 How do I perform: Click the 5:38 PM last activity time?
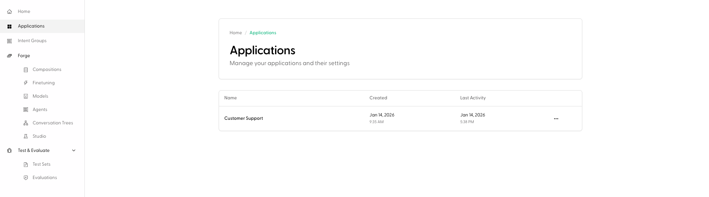point(467,122)
